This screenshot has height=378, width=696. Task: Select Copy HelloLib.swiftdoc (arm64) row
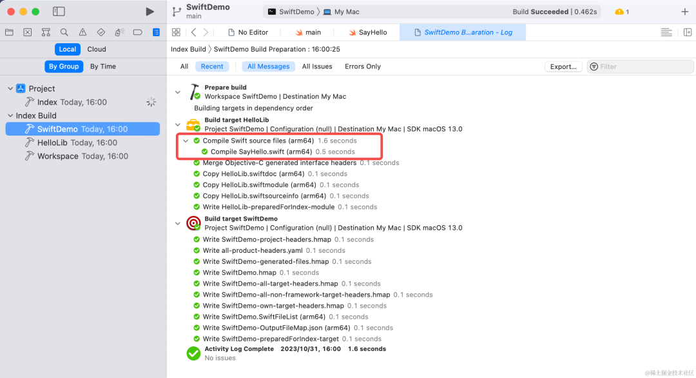click(270, 174)
